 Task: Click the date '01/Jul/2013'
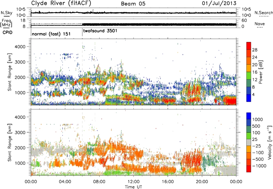219,3
